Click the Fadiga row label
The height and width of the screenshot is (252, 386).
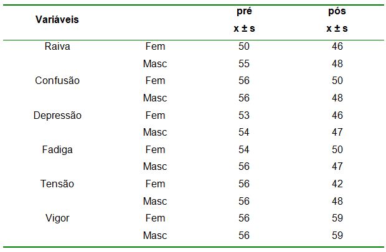[x=57, y=149]
